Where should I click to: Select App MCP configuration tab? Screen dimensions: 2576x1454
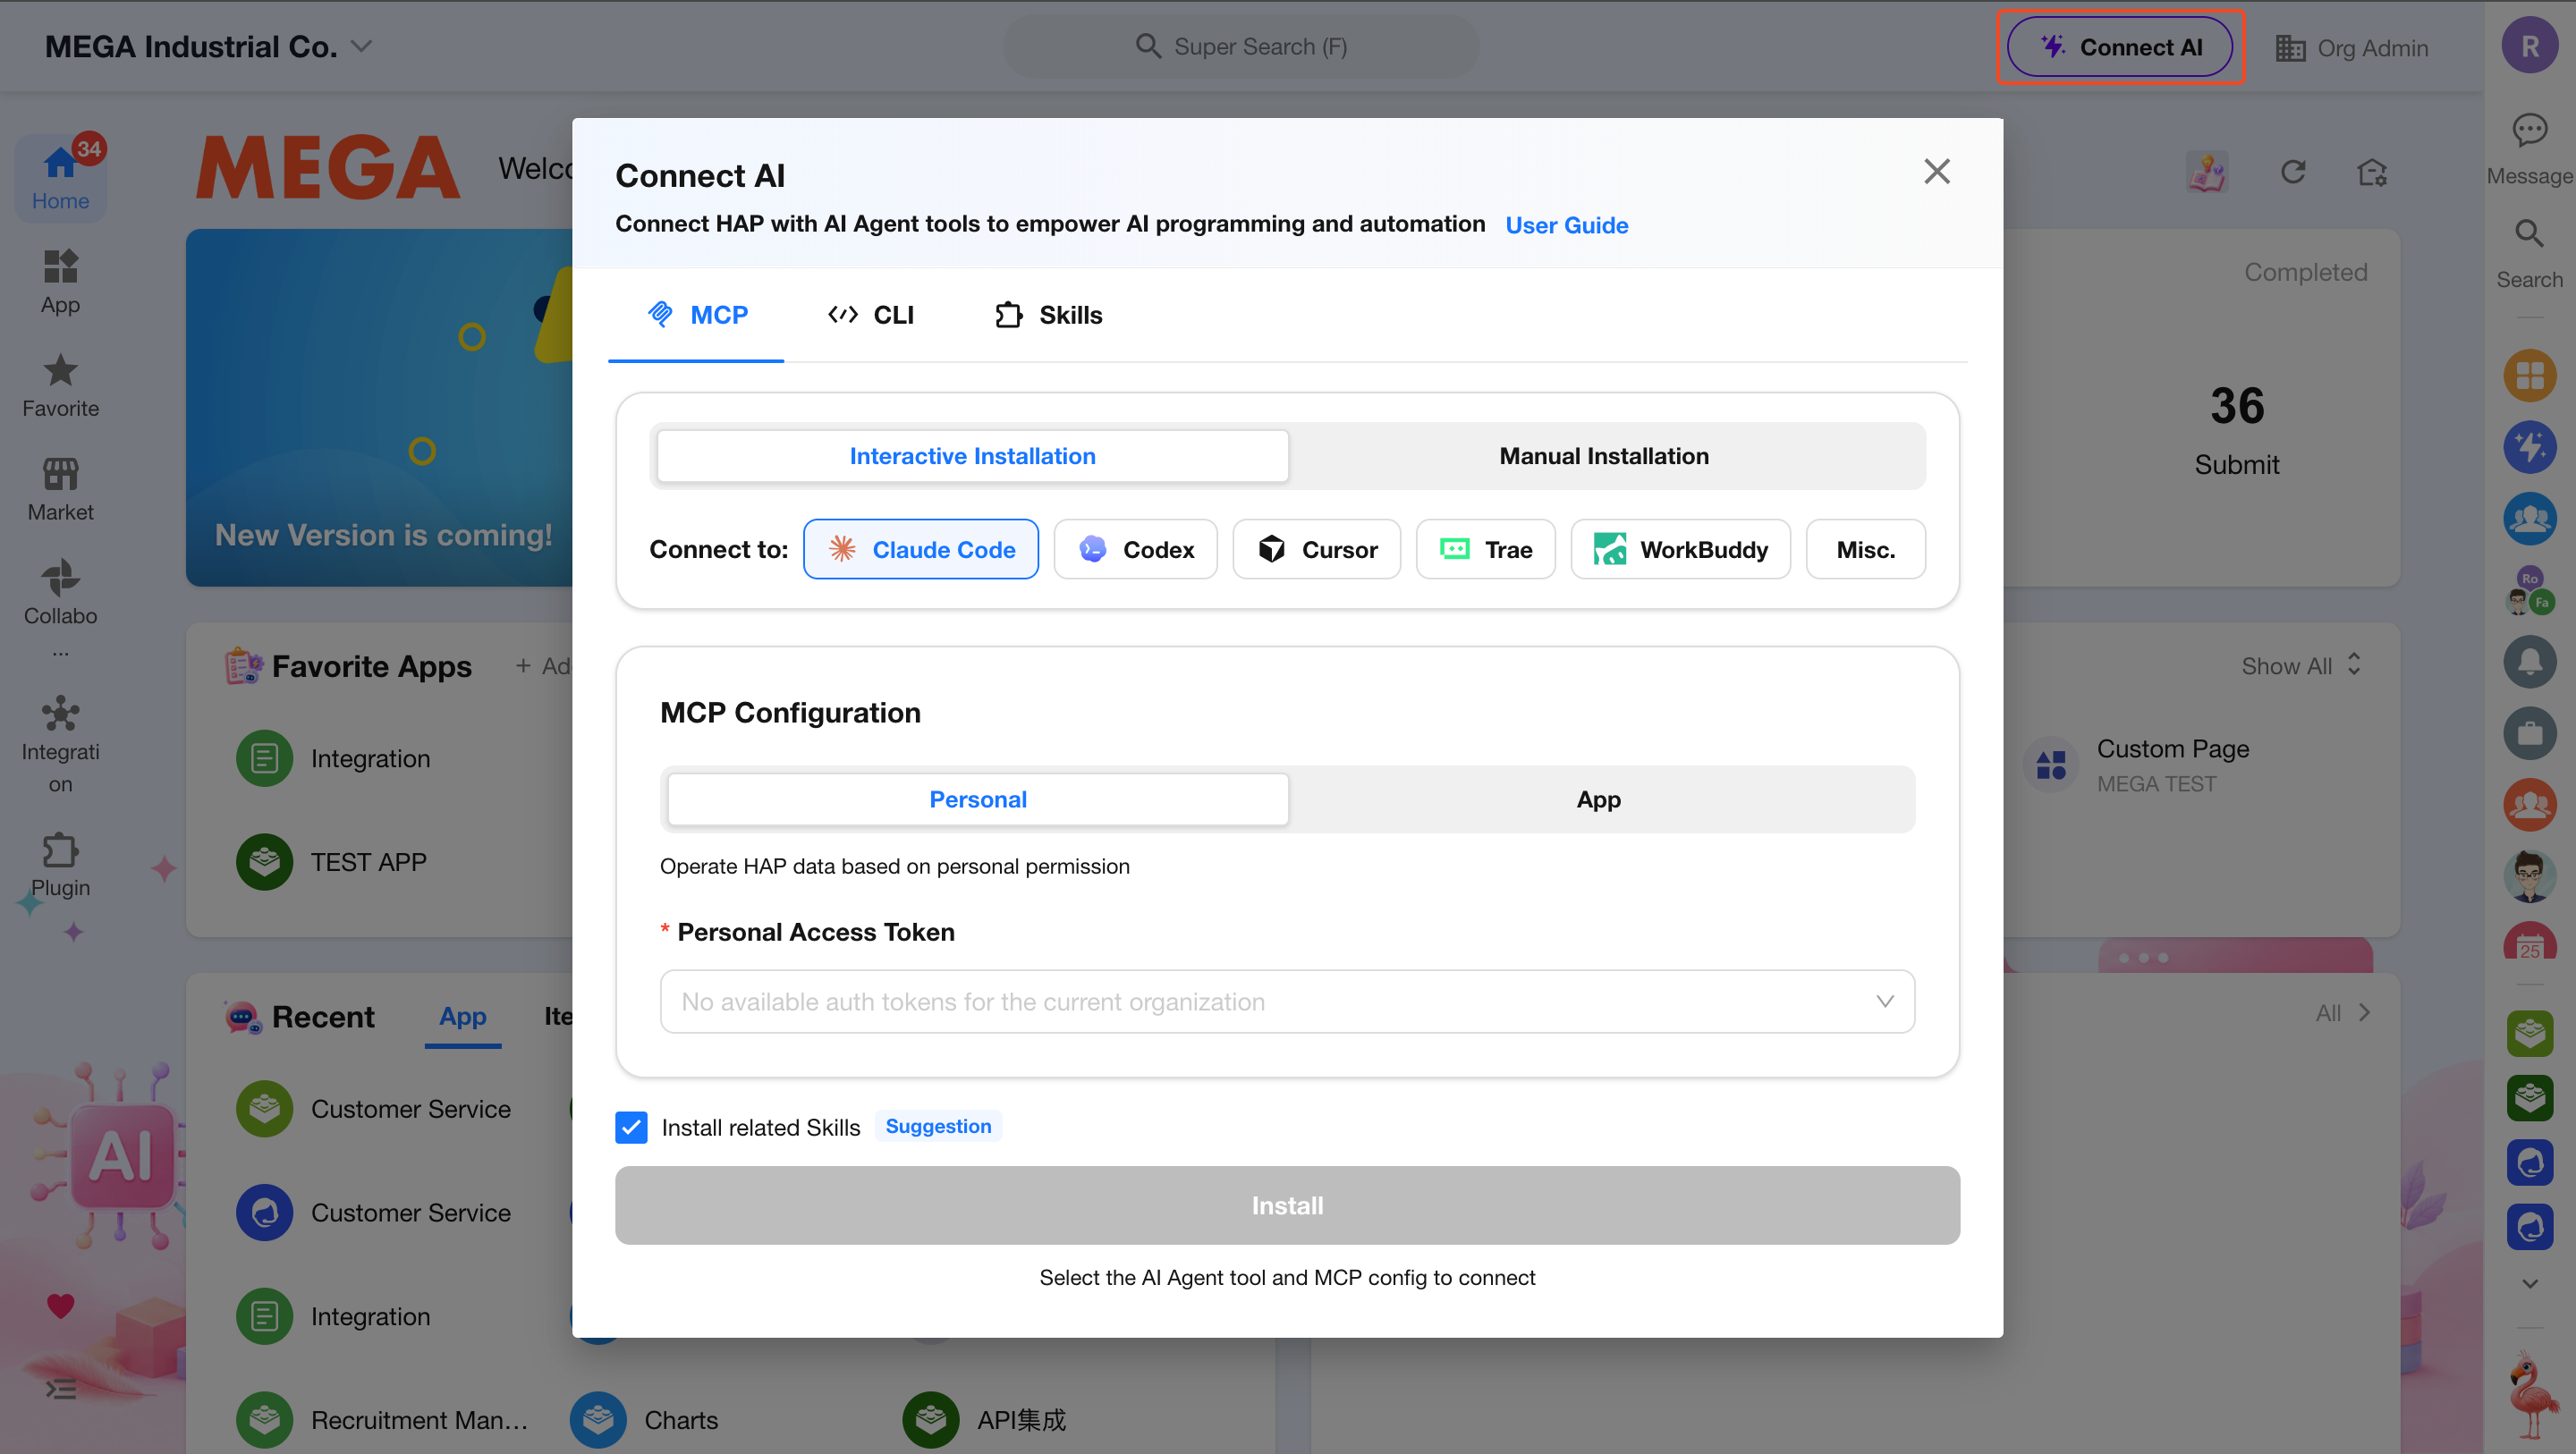(1598, 799)
